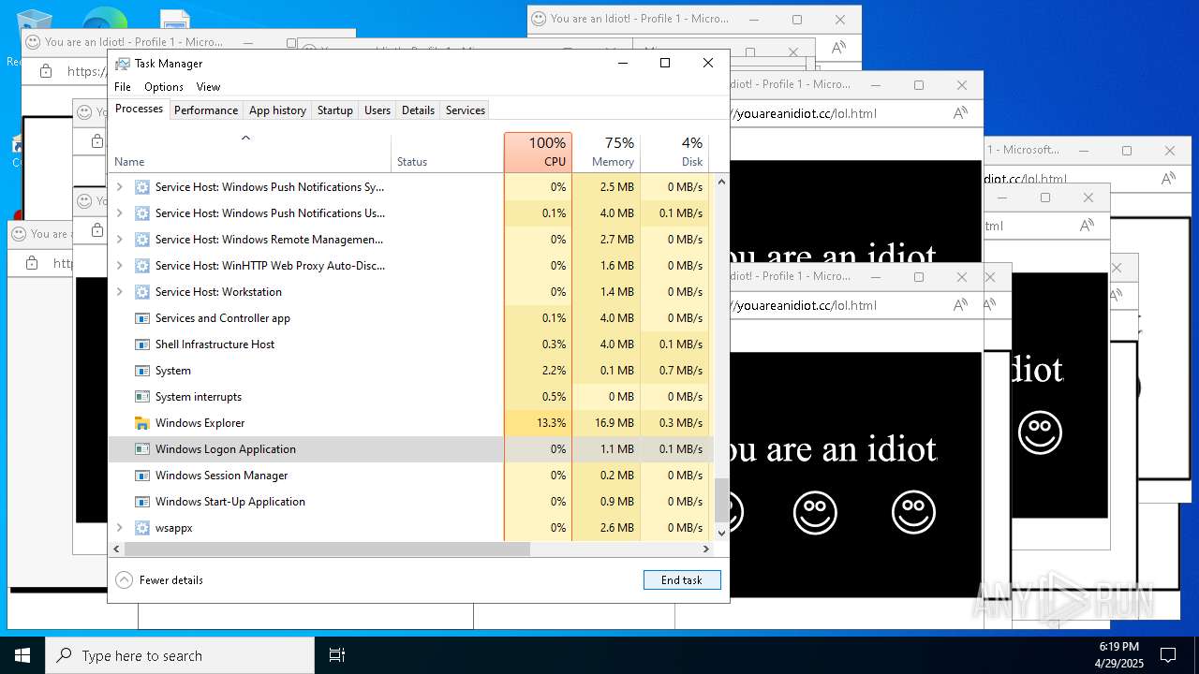Select the Windows Explorer process row
1199x674 pixels.
411,423
